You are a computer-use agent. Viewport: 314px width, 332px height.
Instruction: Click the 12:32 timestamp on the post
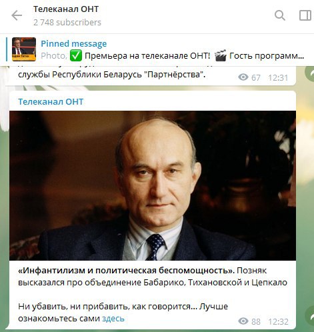[x=278, y=321]
